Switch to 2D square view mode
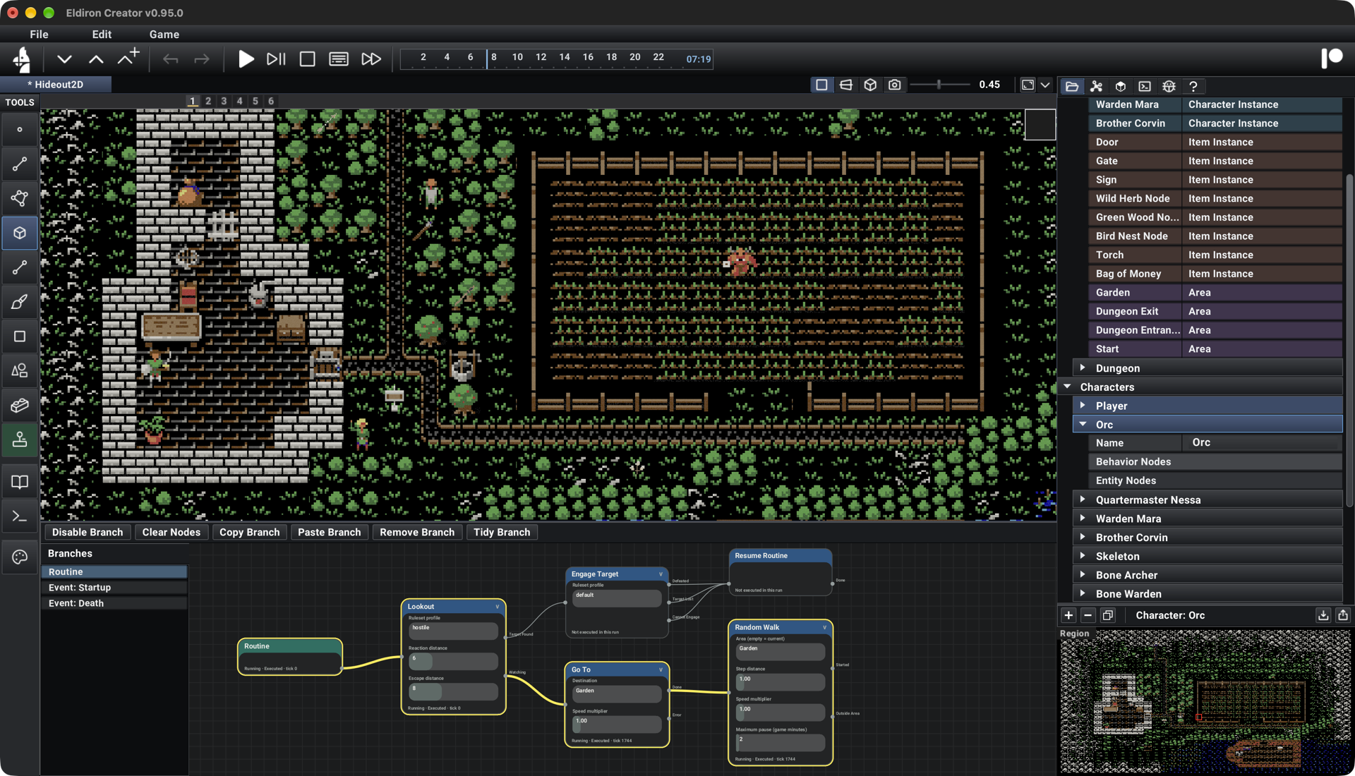Viewport: 1355px width, 776px height. click(x=821, y=85)
